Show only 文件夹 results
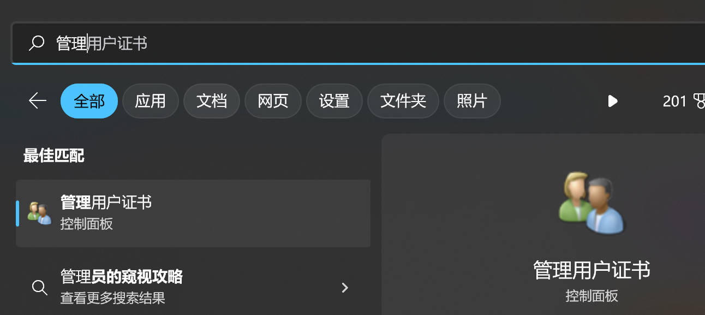Viewport: 705px width, 315px height. pos(403,101)
